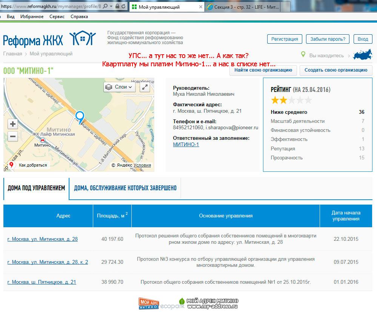Click the Реформа ЖКХ logo
The image size is (377, 312).
click(x=49, y=39)
